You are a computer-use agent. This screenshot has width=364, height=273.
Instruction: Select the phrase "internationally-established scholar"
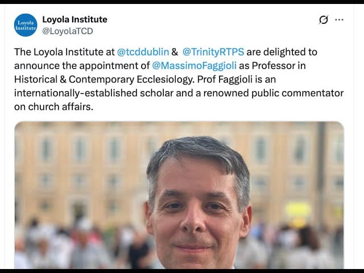[94, 93]
